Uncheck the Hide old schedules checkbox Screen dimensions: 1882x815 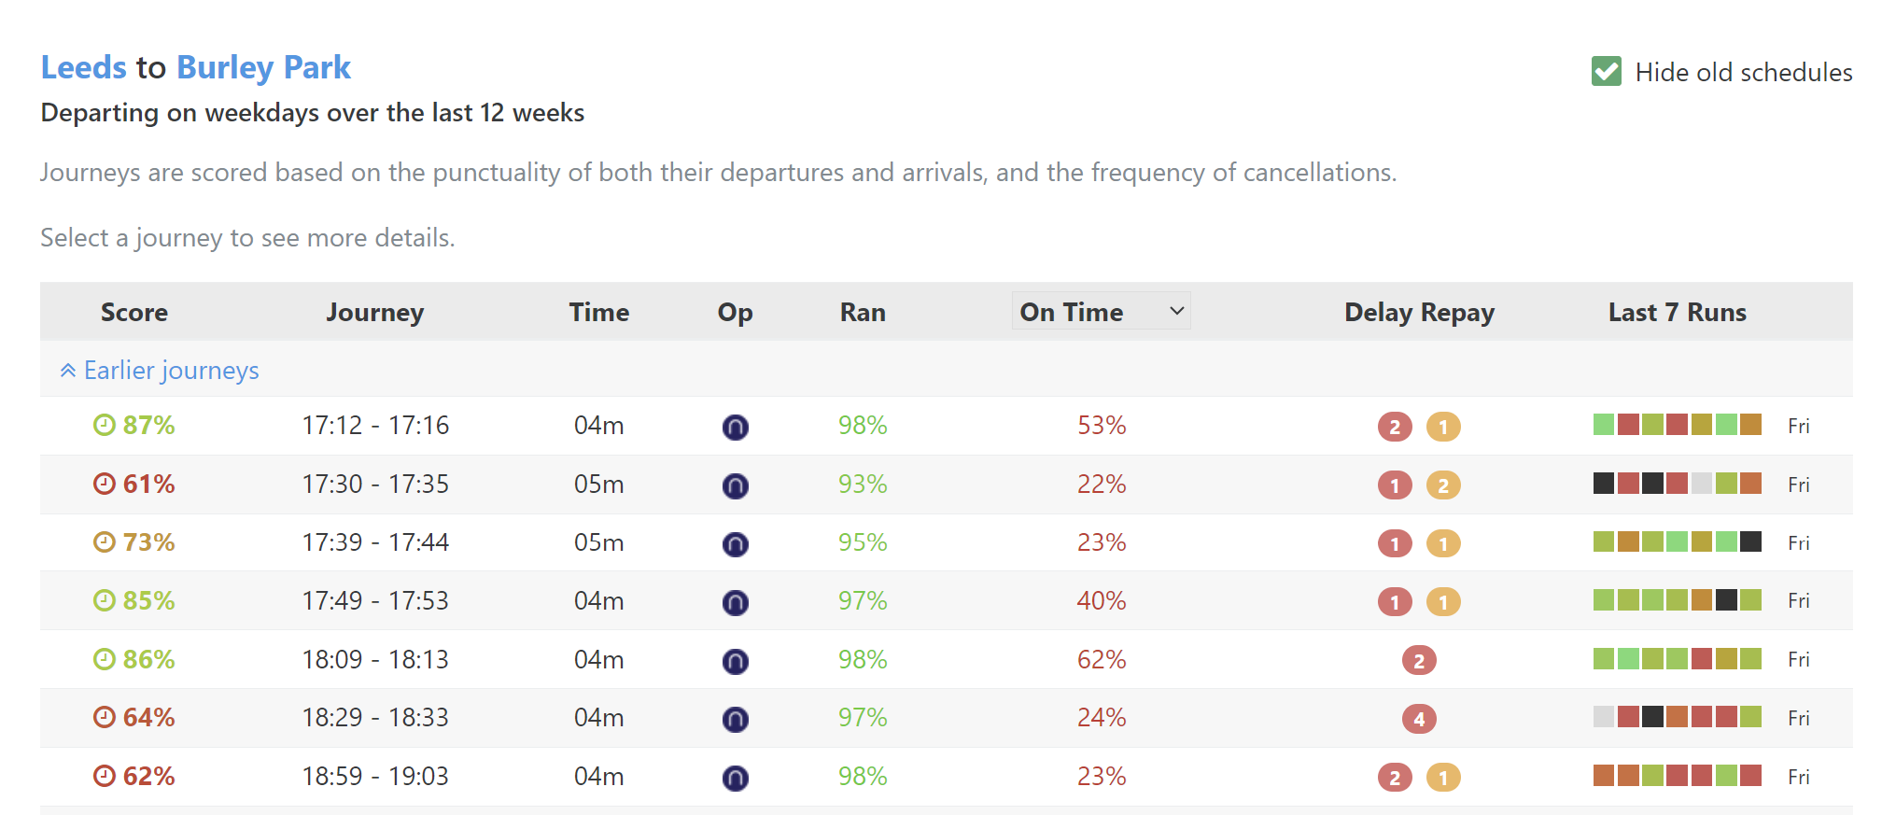coord(1607,72)
